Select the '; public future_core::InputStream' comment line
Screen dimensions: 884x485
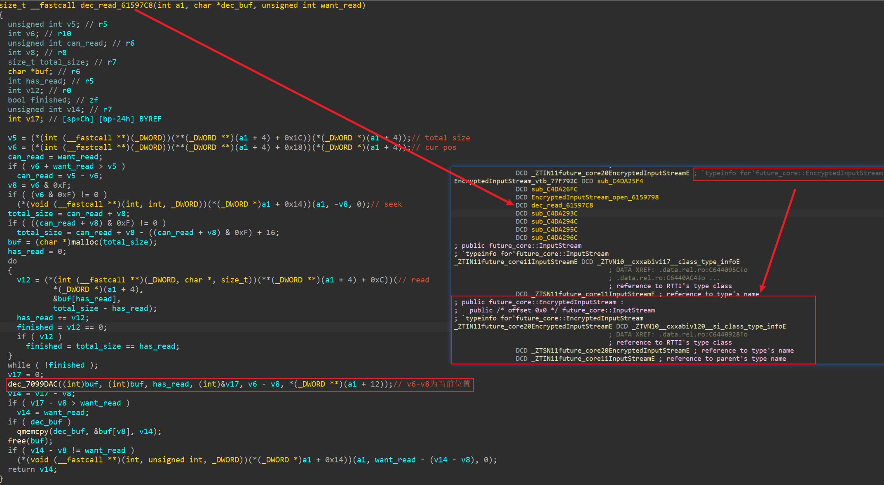click(518, 246)
